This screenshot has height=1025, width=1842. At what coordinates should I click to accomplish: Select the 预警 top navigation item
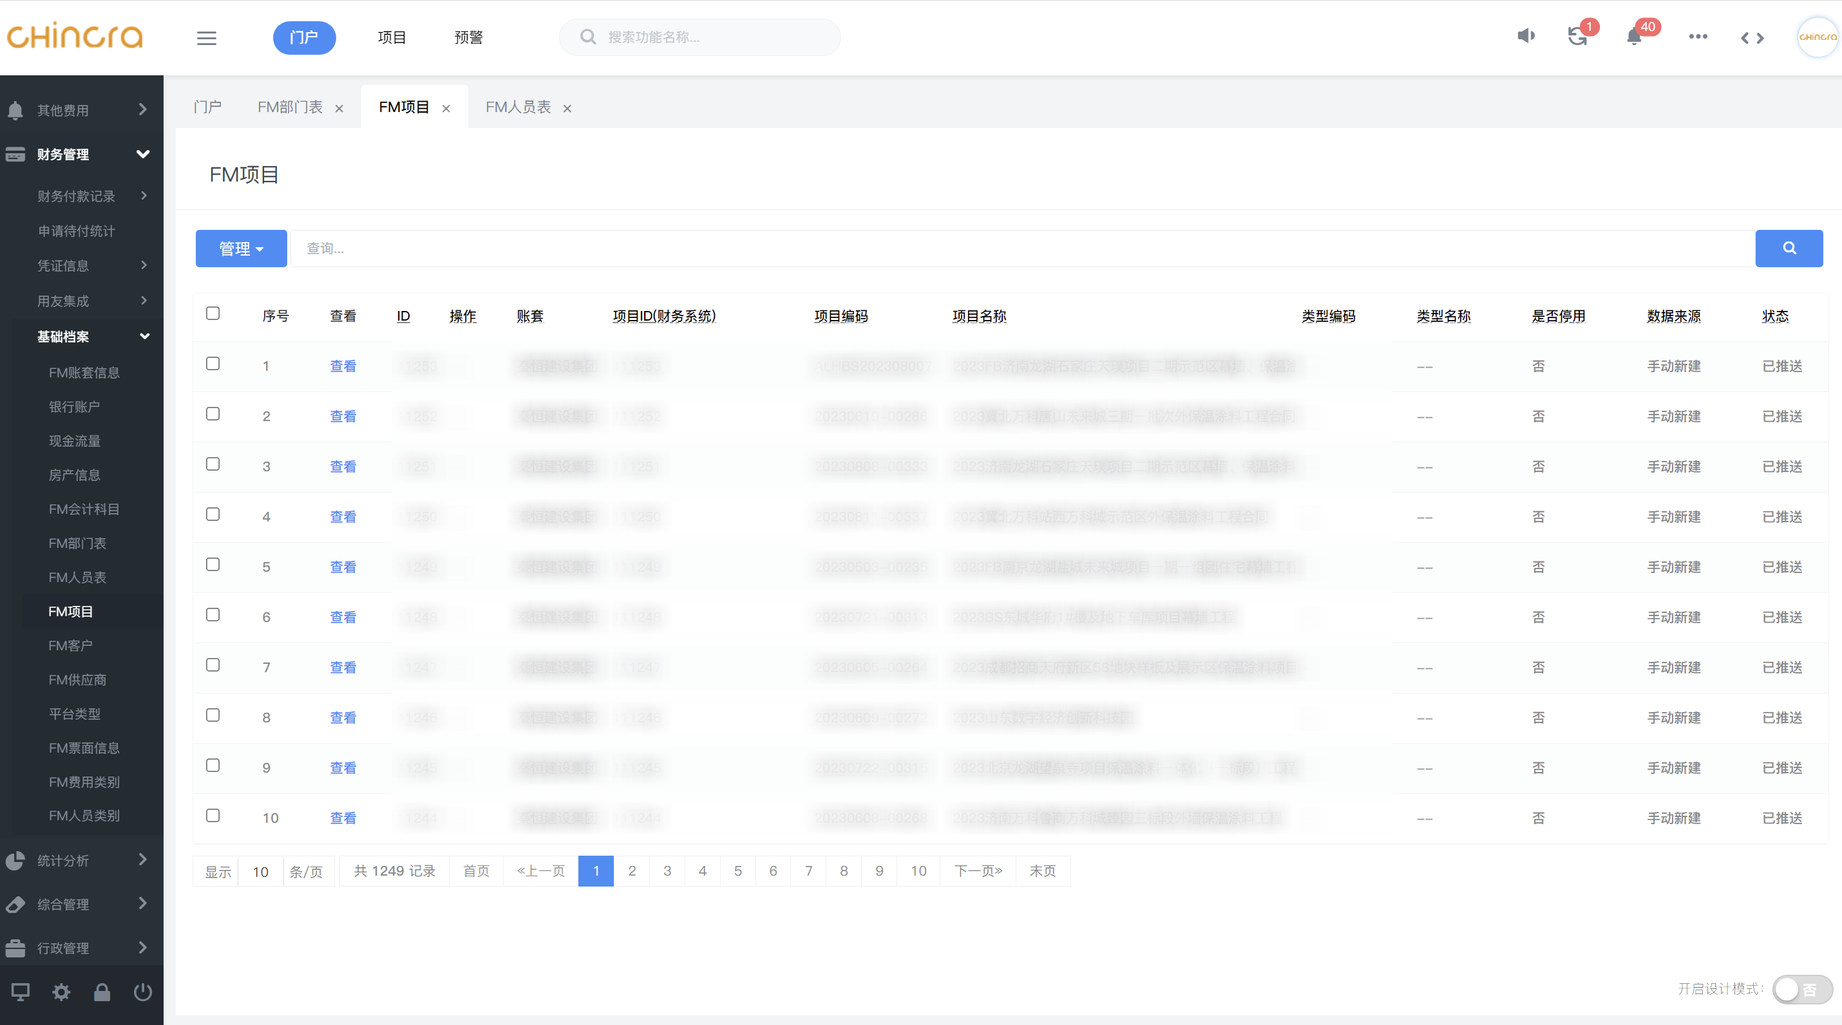[468, 37]
